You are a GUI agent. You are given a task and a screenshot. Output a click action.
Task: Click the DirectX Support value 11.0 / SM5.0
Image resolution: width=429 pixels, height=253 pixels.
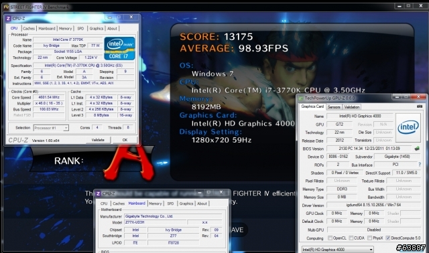click(406, 173)
